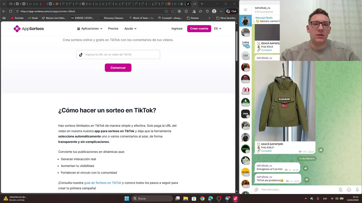
Task: Open the Discovery Channel bookmark
Action: click(x=112, y=18)
